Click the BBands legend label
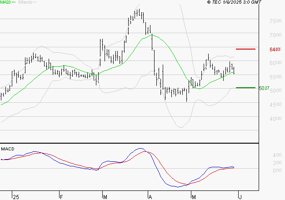This screenshot has width=285, height=200. (x=27, y=3)
